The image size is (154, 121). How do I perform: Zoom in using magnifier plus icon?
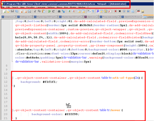point(69,11)
